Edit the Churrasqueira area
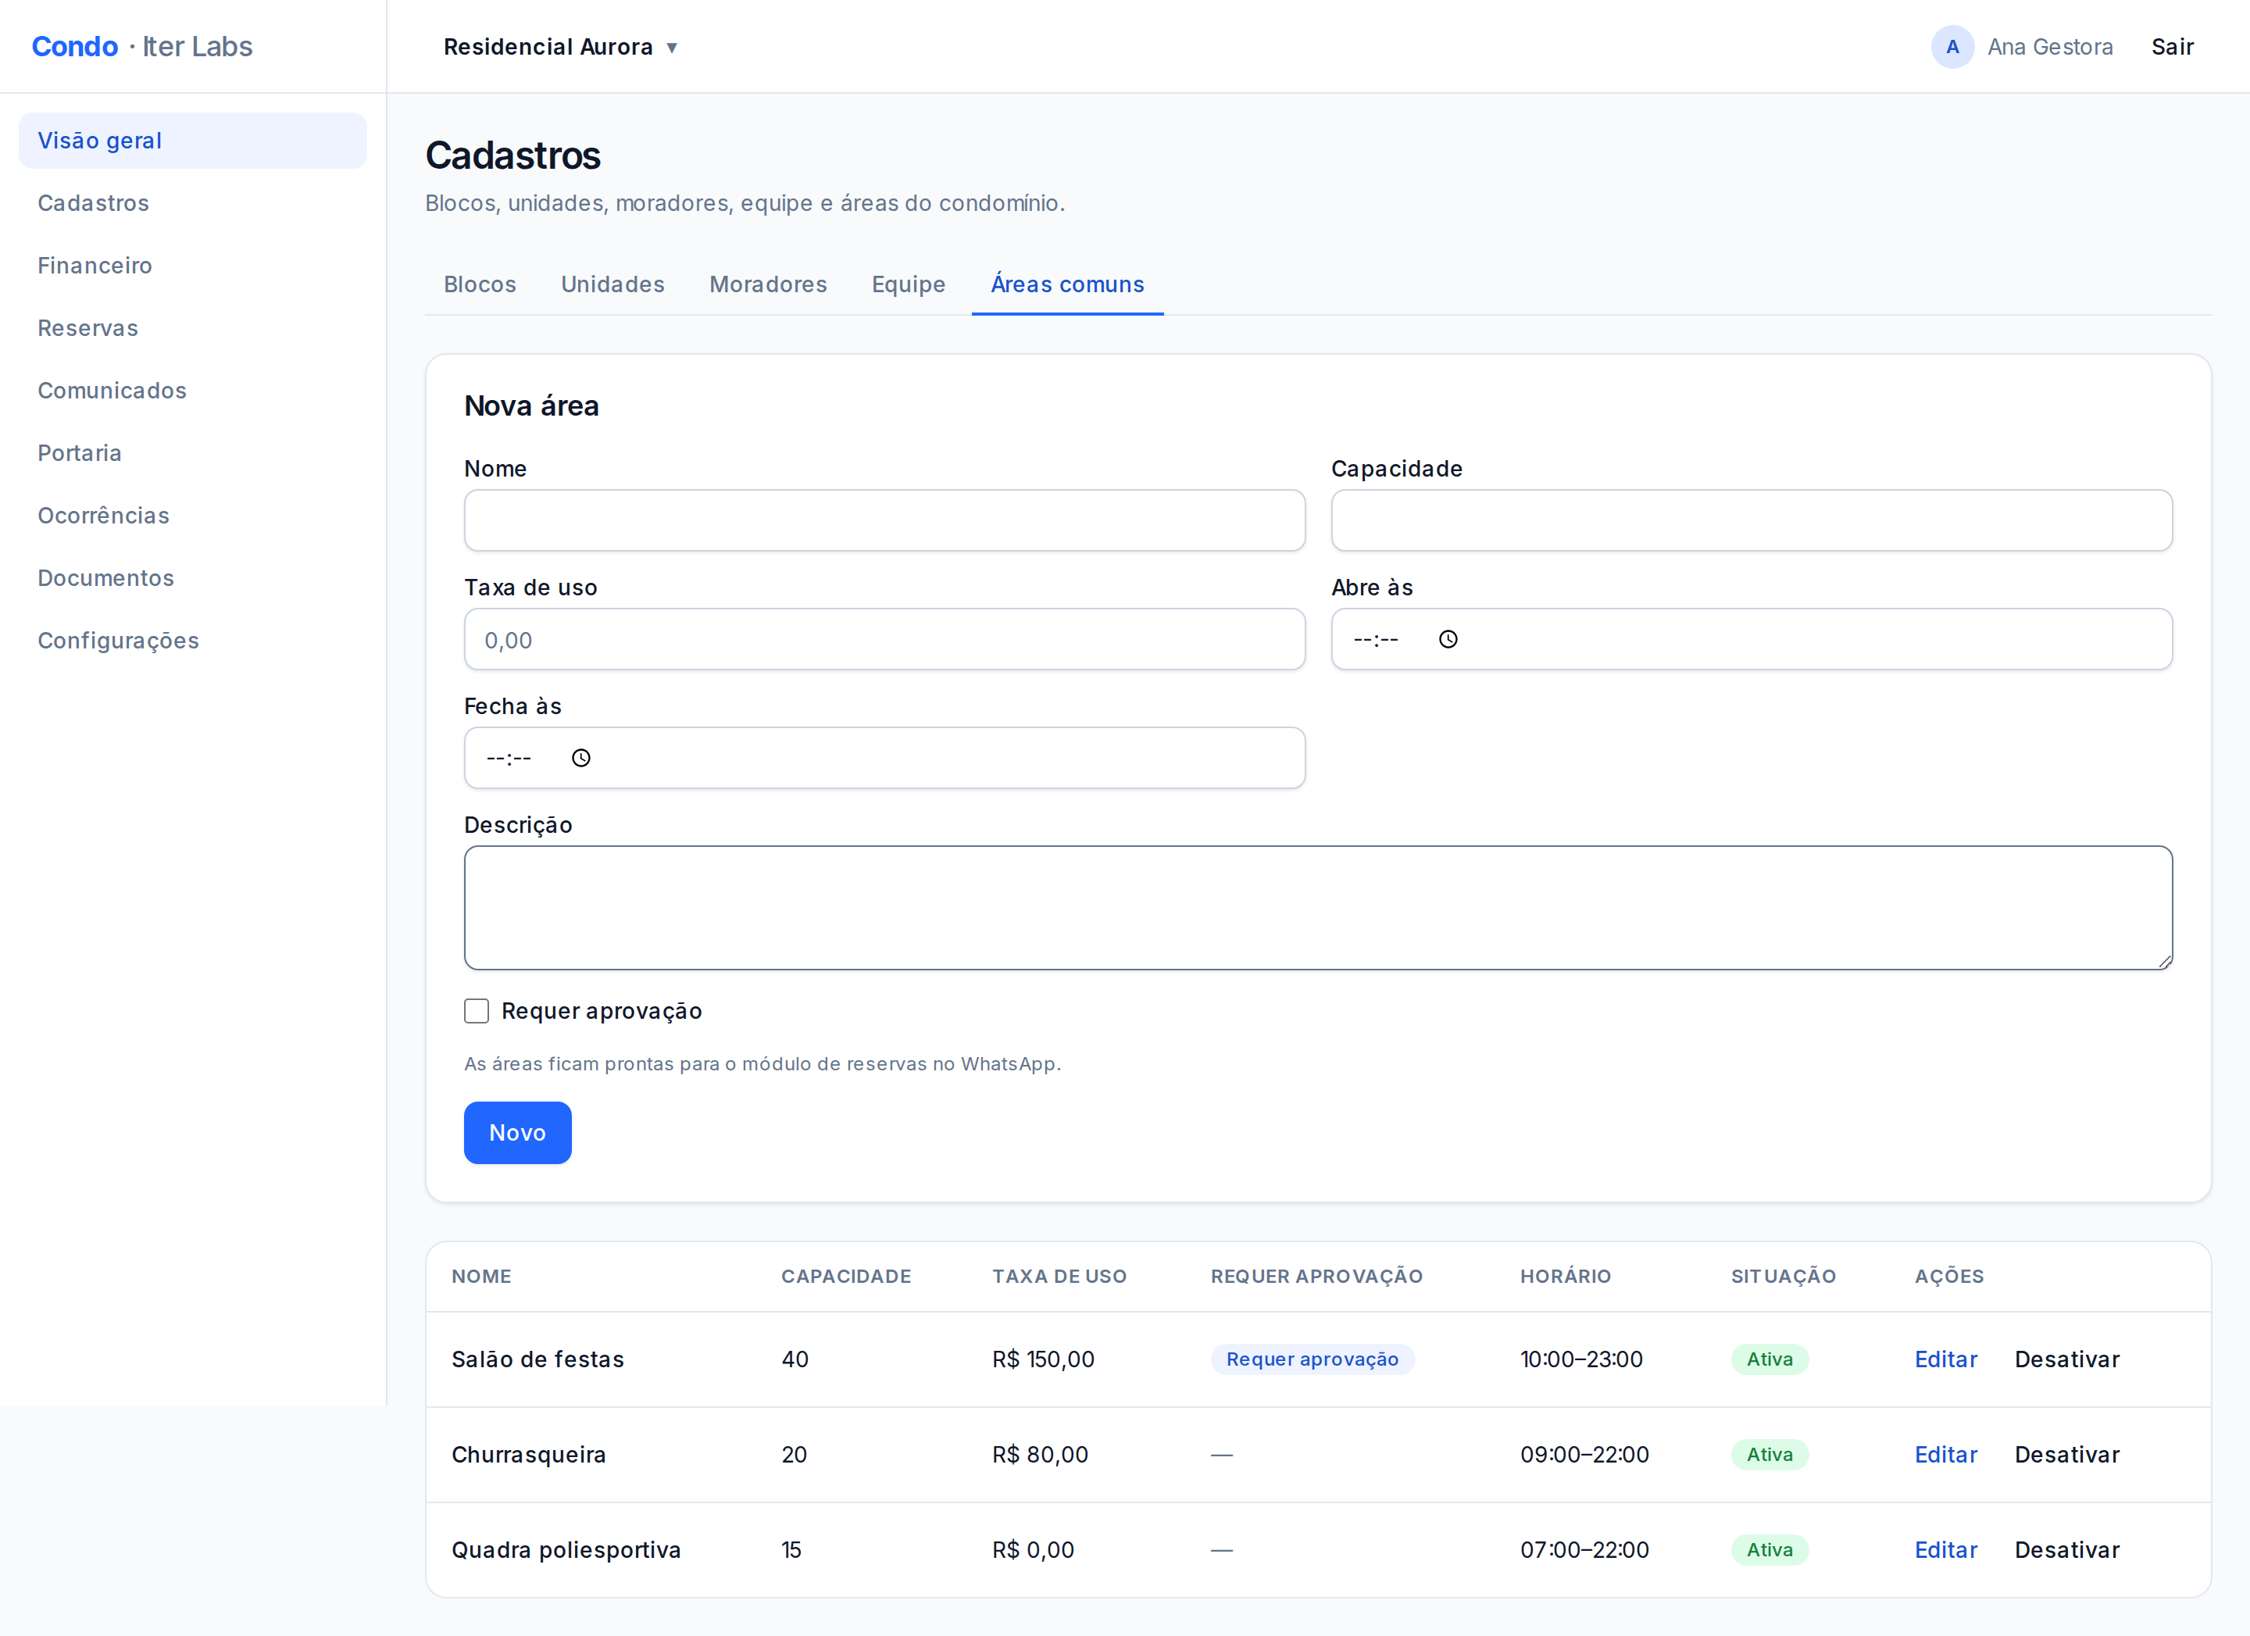The height and width of the screenshot is (1636, 2250). tap(1945, 1455)
